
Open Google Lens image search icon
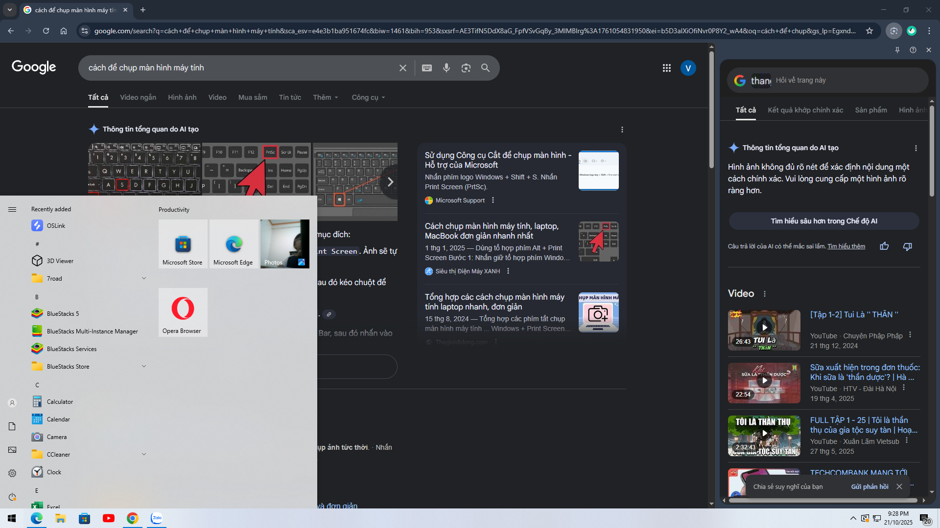tap(466, 68)
